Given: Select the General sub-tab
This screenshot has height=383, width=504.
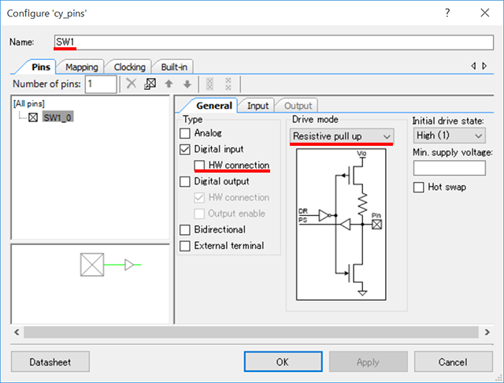Looking at the screenshot, I should [214, 106].
